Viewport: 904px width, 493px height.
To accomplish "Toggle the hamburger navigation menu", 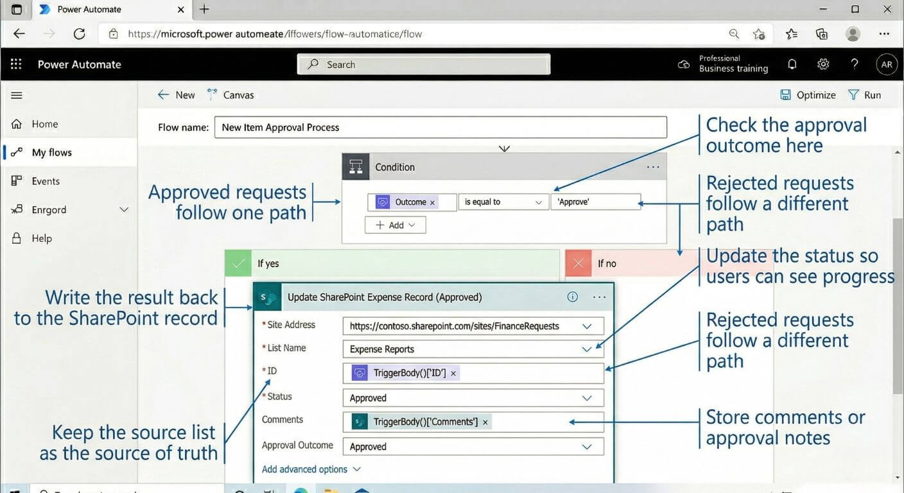I will click(17, 95).
